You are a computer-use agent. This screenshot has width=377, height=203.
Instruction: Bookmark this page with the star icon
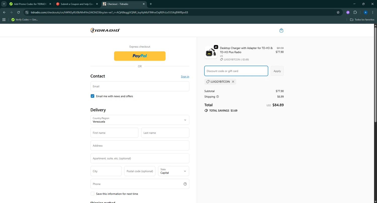tap(338, 12)
